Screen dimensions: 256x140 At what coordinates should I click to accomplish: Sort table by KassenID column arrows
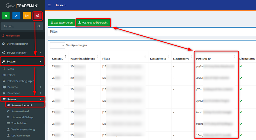tap(65, 56)
